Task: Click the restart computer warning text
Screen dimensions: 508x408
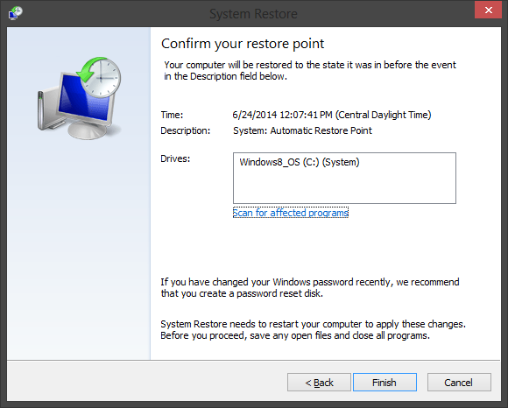Action: click(313, 329)
